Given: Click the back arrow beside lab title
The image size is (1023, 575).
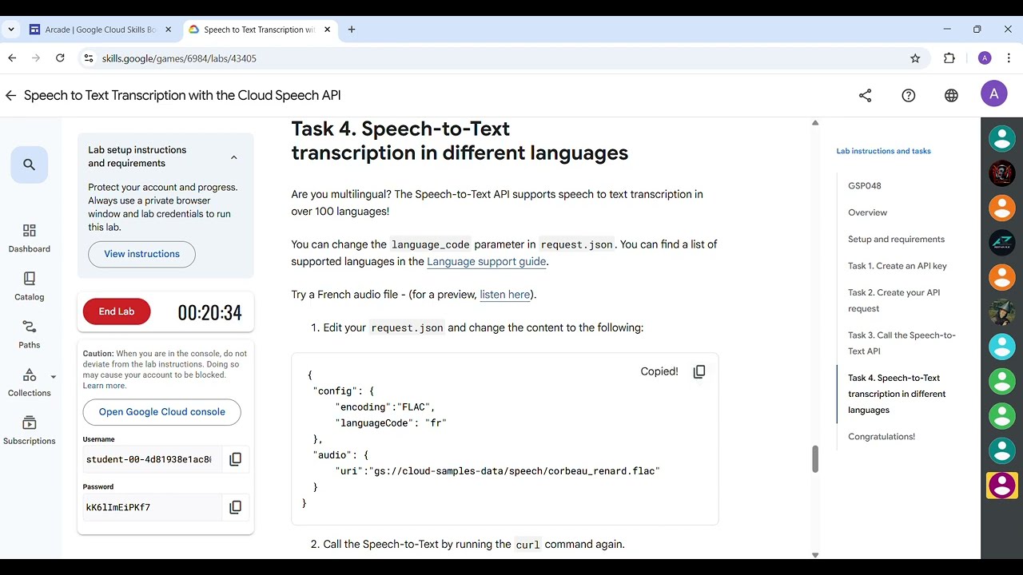Looking at the screenshot, I should (x=10, y=95).
